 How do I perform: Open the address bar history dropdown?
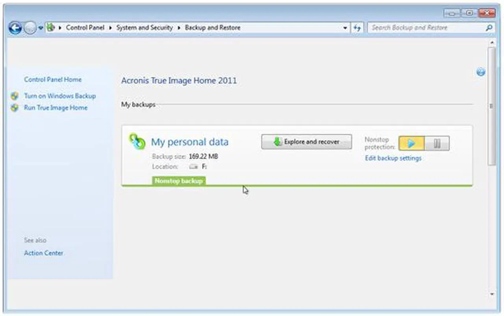click(x=345, y=28)
